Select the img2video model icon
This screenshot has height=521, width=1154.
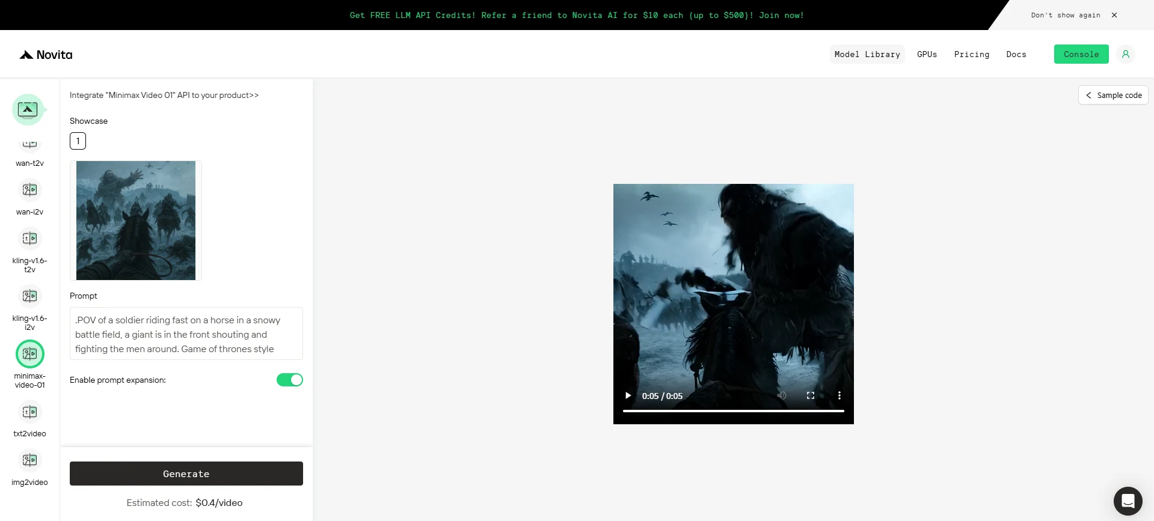point(29,460)
